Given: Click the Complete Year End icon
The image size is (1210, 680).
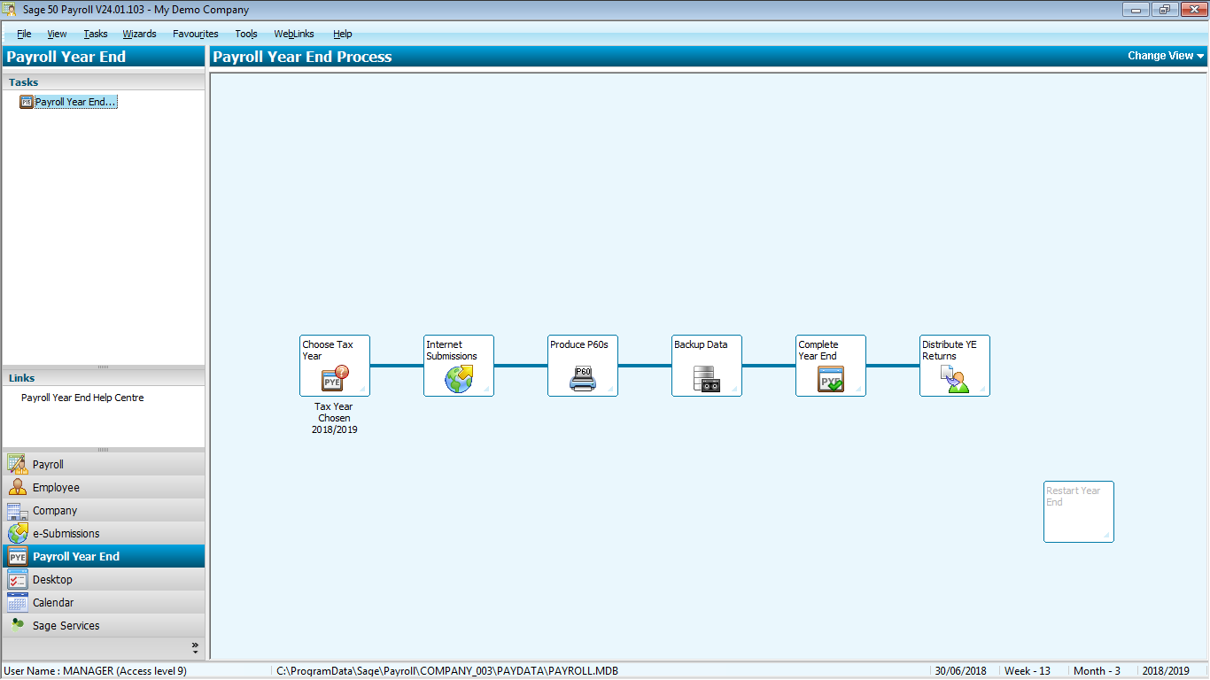Looking at the screenshot, I should click(x=831, y=379).
